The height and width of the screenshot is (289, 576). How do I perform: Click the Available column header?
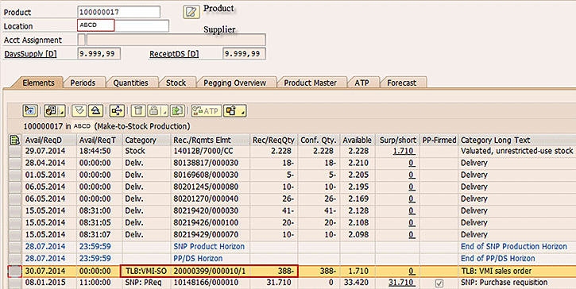point(357,140)
